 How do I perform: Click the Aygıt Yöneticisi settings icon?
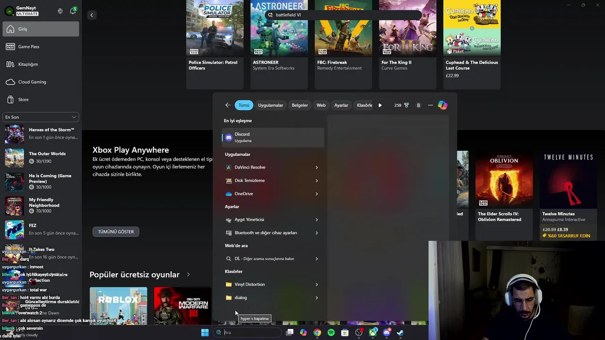(x=229, y=220)
